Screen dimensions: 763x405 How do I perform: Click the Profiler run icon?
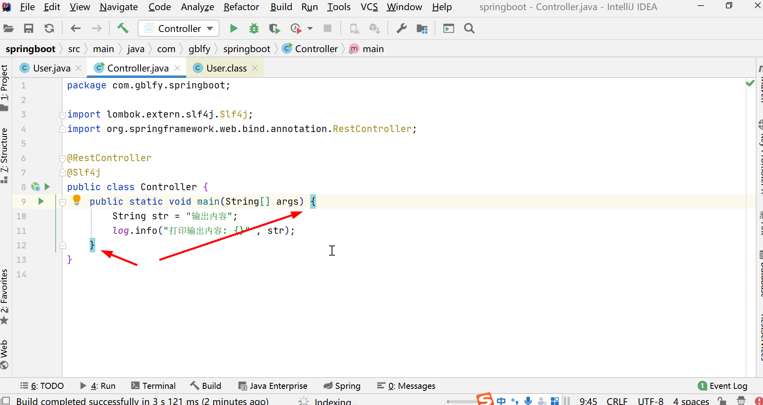point(296,28)
